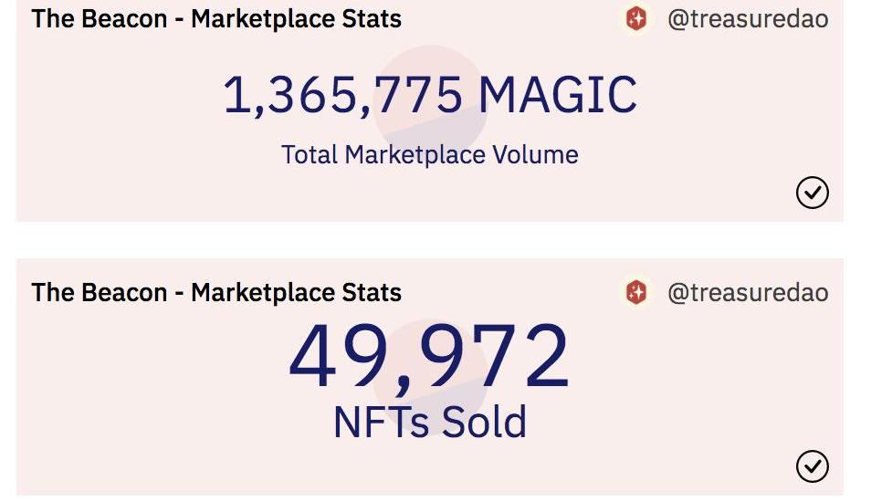871x502 pixels.
Task: Click "The Beacon" text in the bottom card title
Action: 100,292
